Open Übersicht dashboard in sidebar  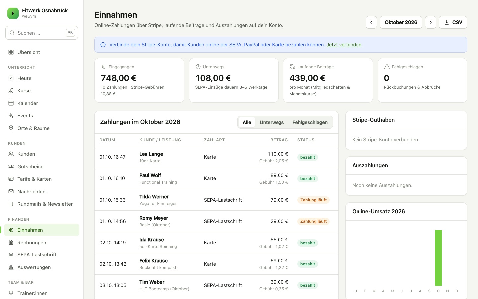point(41,52)
